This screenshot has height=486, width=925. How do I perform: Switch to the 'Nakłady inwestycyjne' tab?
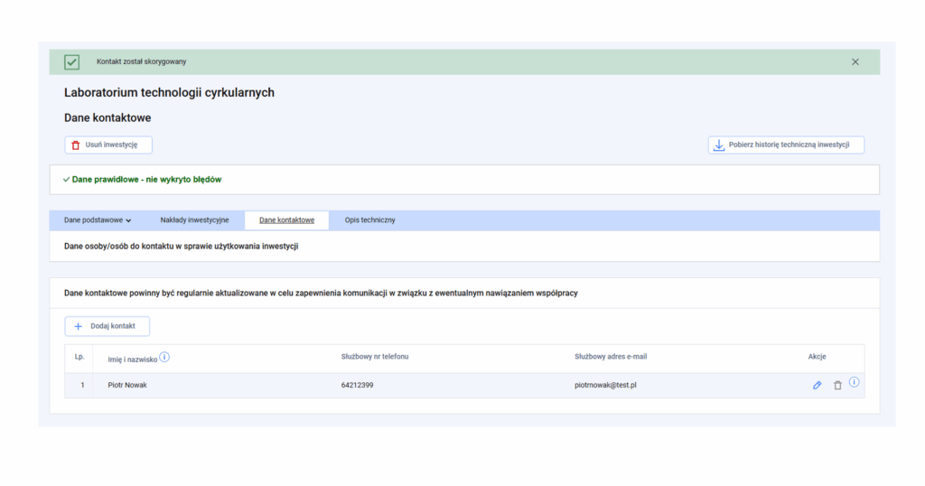point(195,220)
